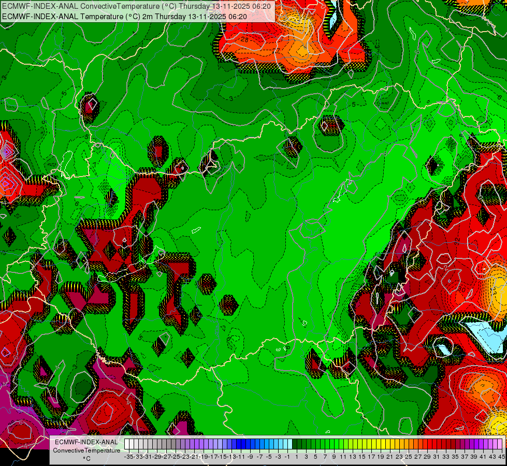Click the '°C' unit label in legend
Viewport: 507px width, 466px height.
(86, 458)
